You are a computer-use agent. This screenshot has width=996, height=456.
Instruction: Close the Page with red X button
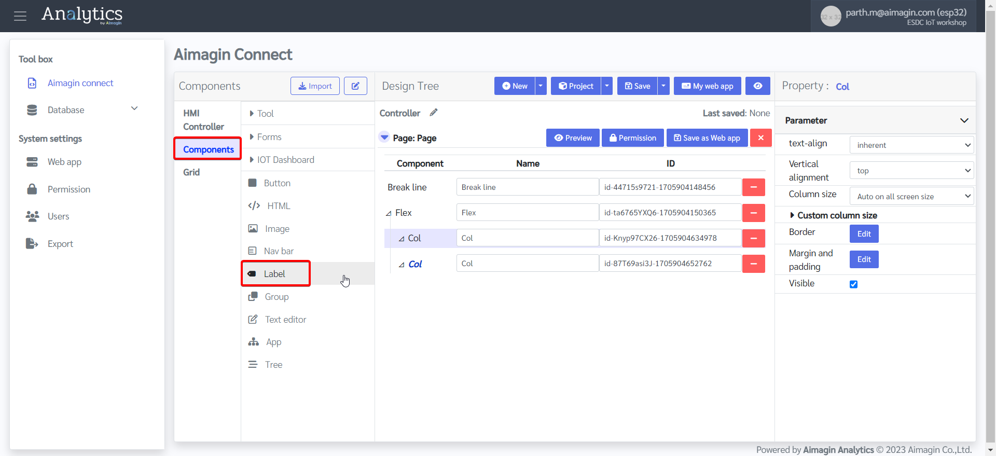click(761, 138)
